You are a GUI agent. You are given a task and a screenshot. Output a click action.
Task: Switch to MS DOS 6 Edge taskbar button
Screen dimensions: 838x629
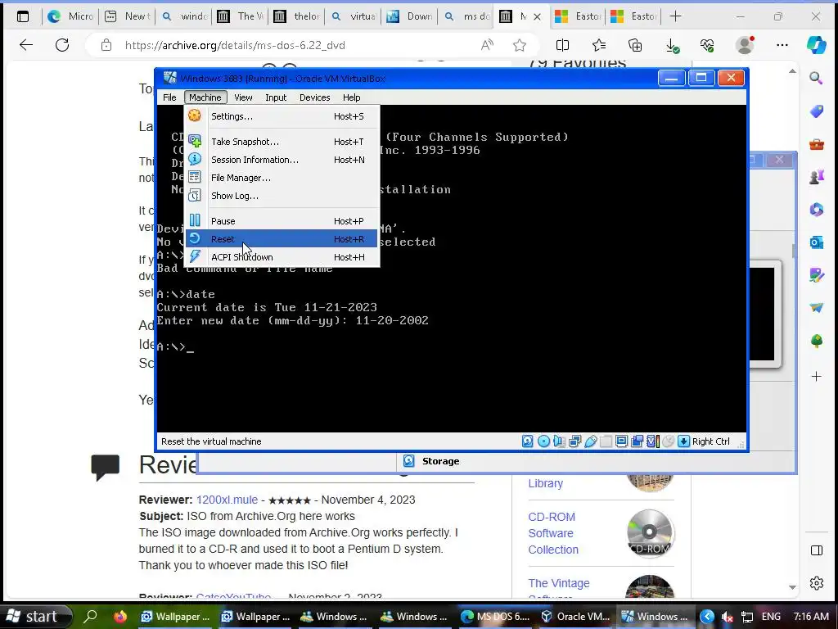(495, 617)
